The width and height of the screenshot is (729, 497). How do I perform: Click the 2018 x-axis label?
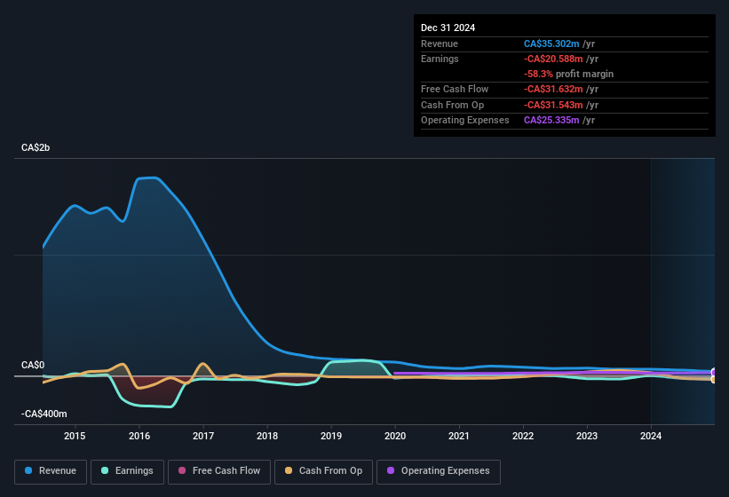(x=267, y=436)
